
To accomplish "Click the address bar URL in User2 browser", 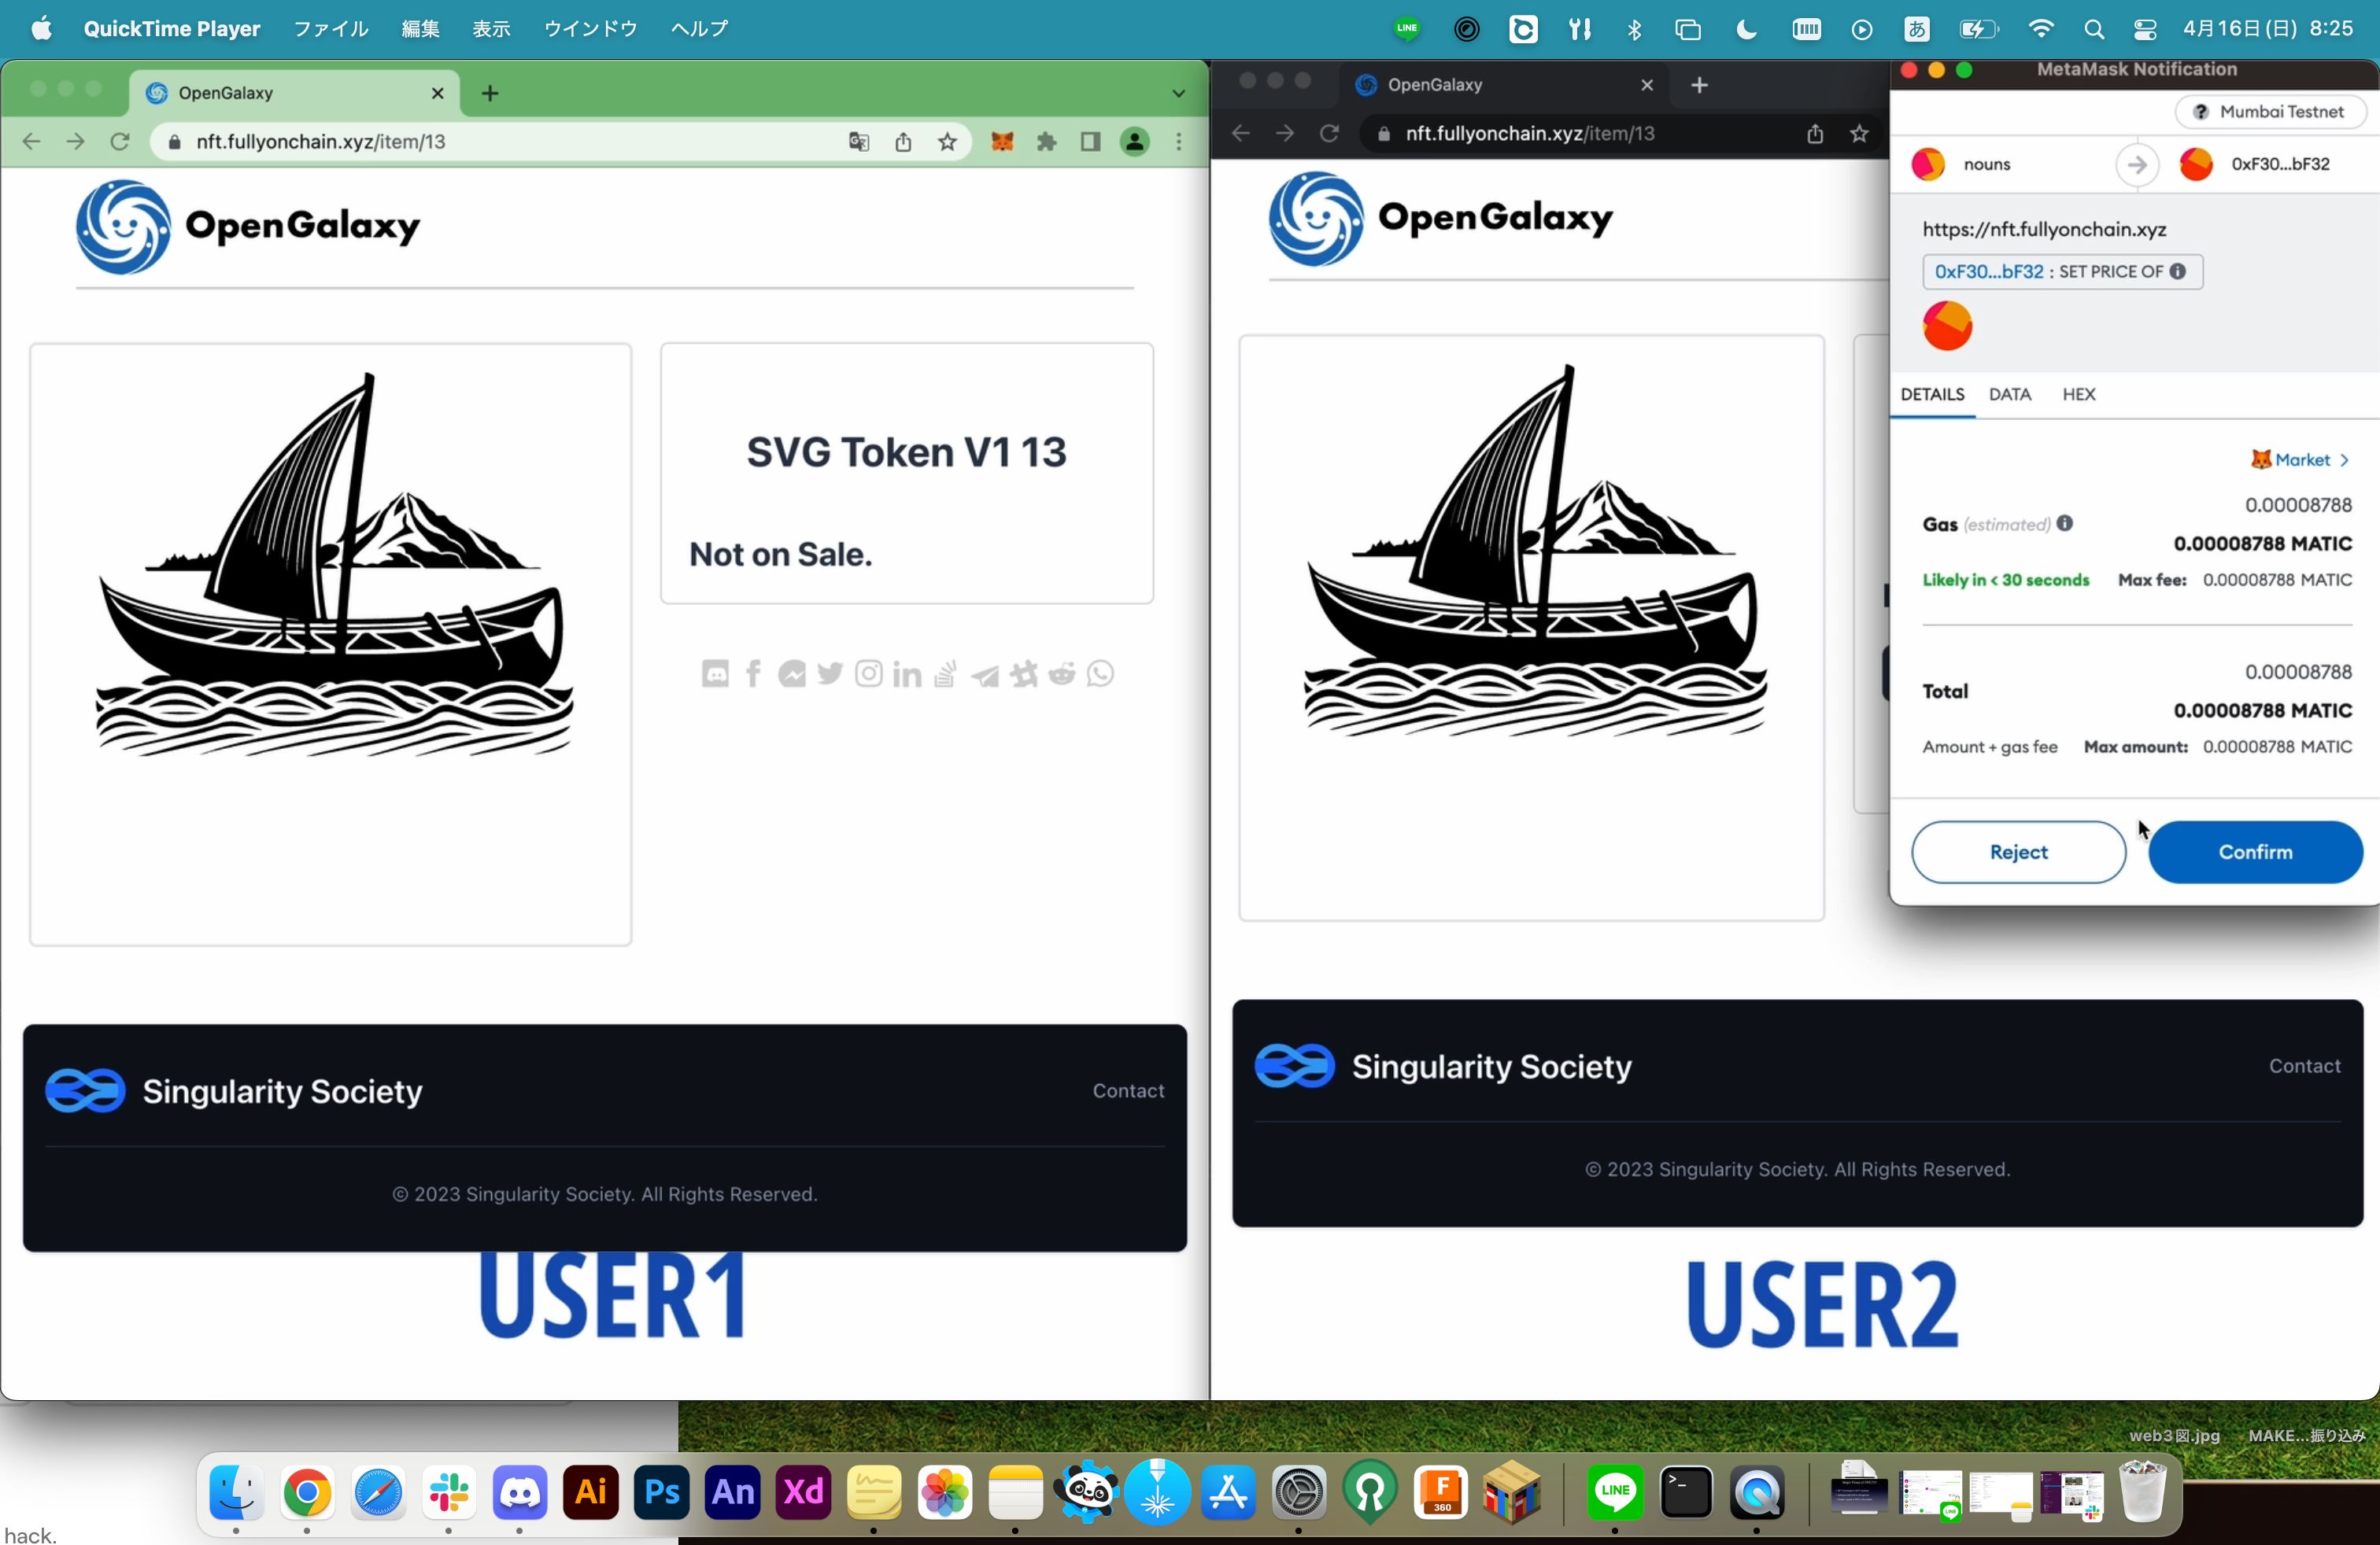I will 1529,134.
